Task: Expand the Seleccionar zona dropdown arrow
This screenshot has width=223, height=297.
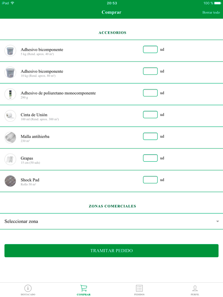Action: [x=218, y=222]
